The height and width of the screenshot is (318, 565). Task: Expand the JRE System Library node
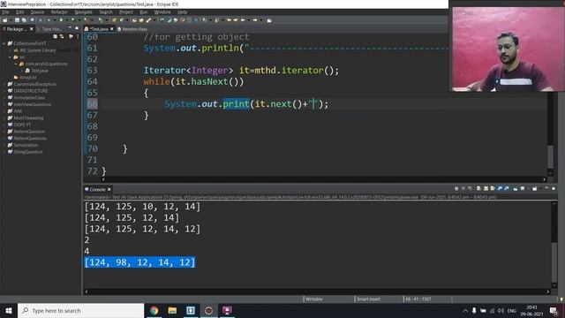pos(10,50)
